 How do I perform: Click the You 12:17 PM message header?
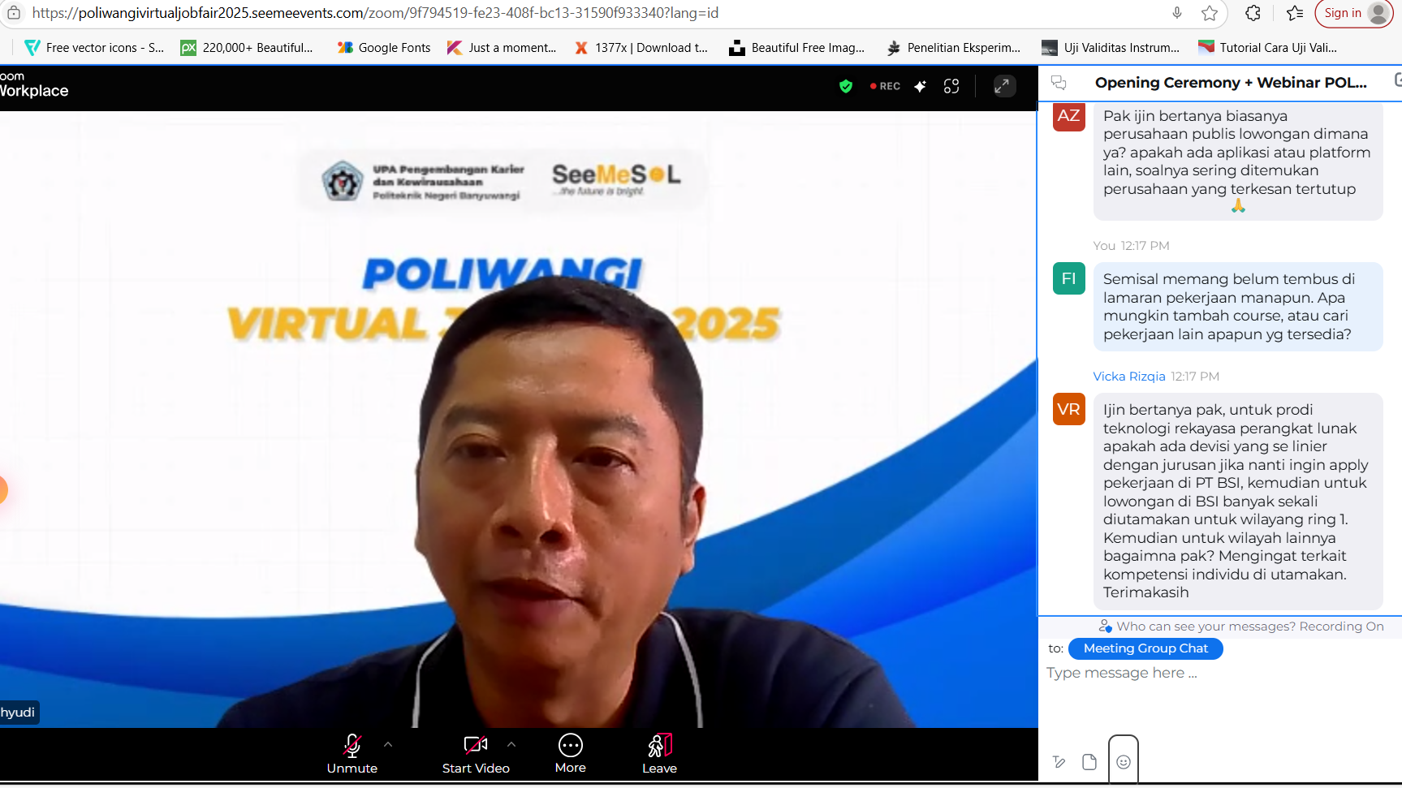pyautogui.click(x=1131, y=246)
